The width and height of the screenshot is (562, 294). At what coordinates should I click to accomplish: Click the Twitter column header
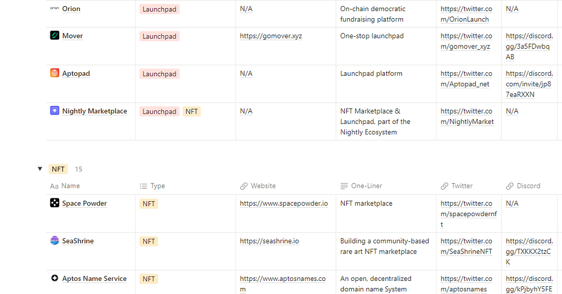point(462,186)
